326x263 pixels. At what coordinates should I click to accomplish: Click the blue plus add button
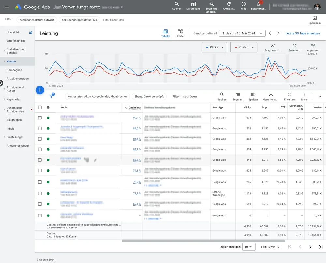tap(40, 90)
